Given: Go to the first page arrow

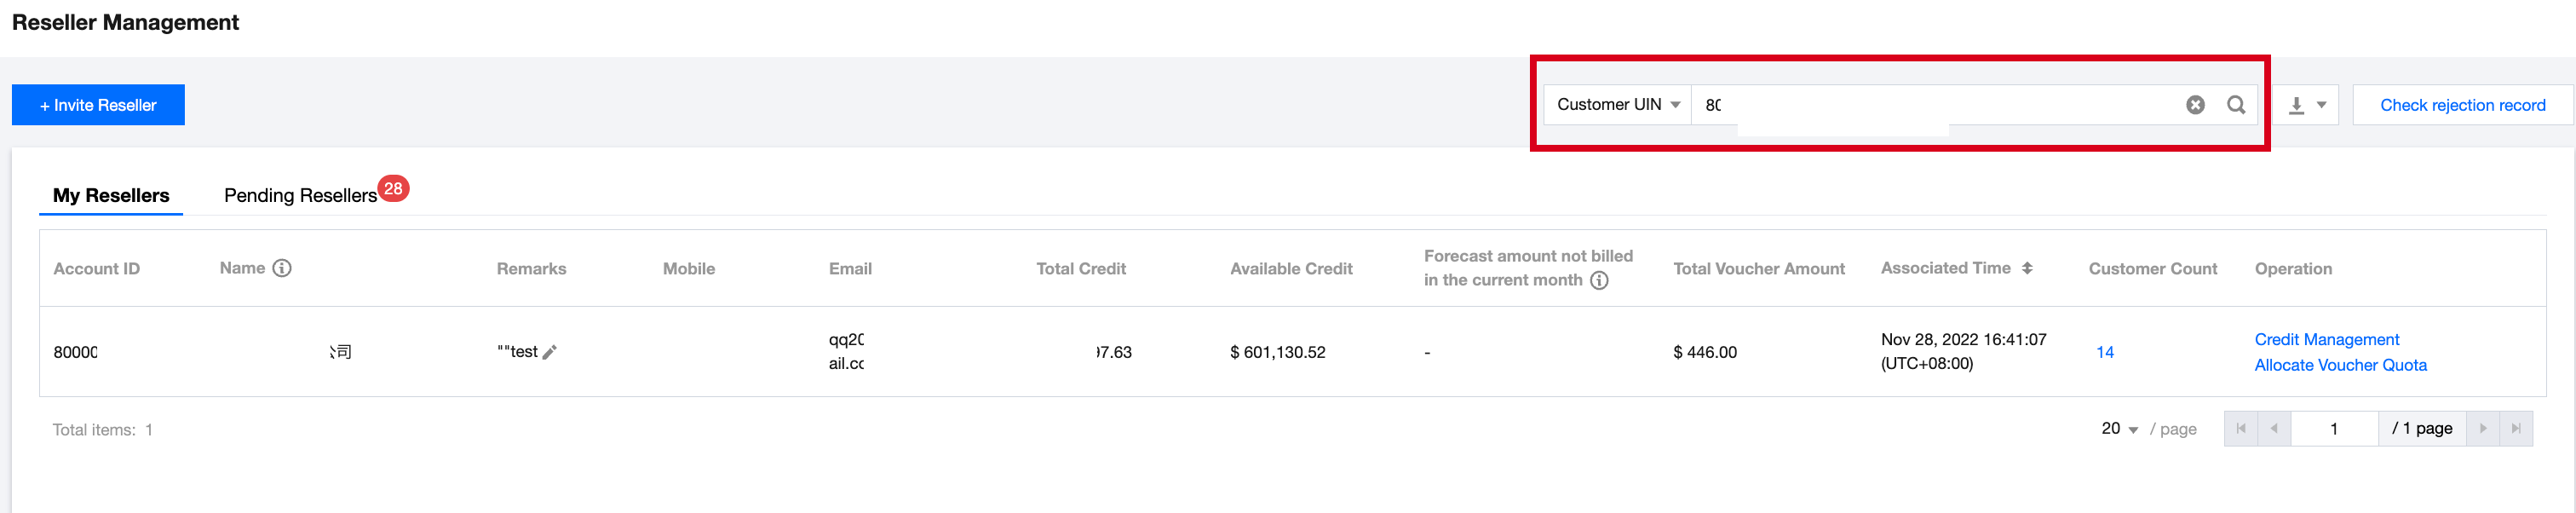Looking at the screenshot, I should pos(2241,429).
